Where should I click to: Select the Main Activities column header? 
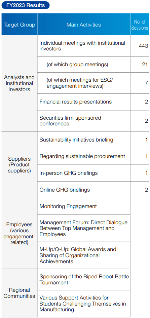(84, 25)
